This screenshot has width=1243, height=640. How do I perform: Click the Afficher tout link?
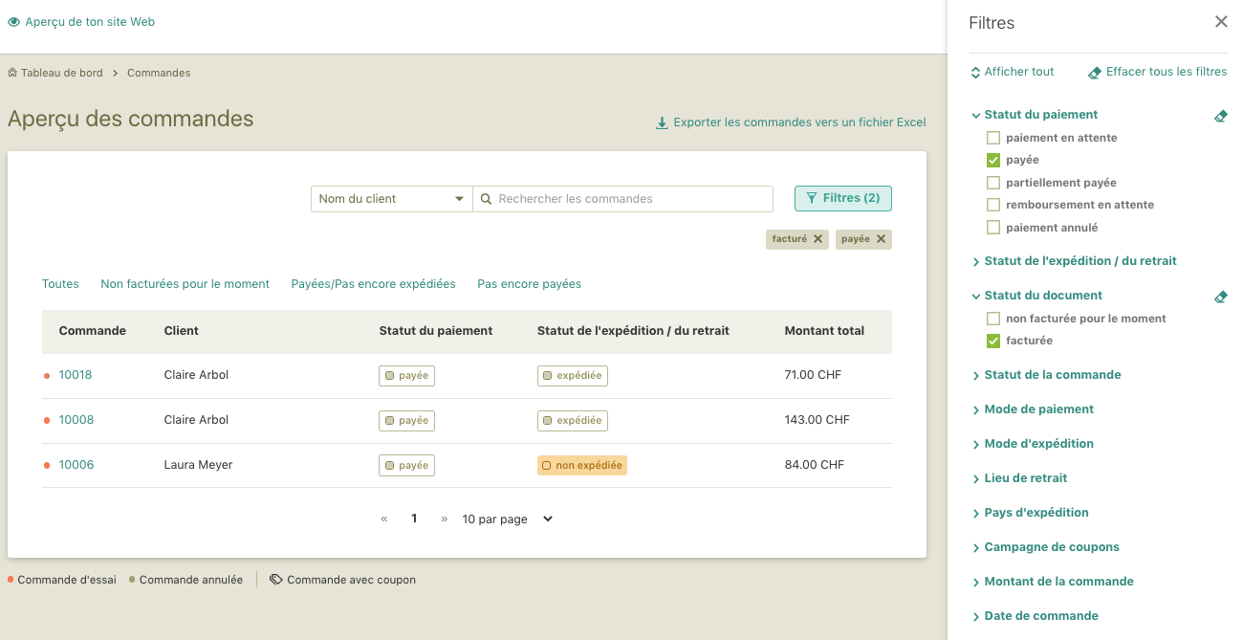pos(1019,72)
